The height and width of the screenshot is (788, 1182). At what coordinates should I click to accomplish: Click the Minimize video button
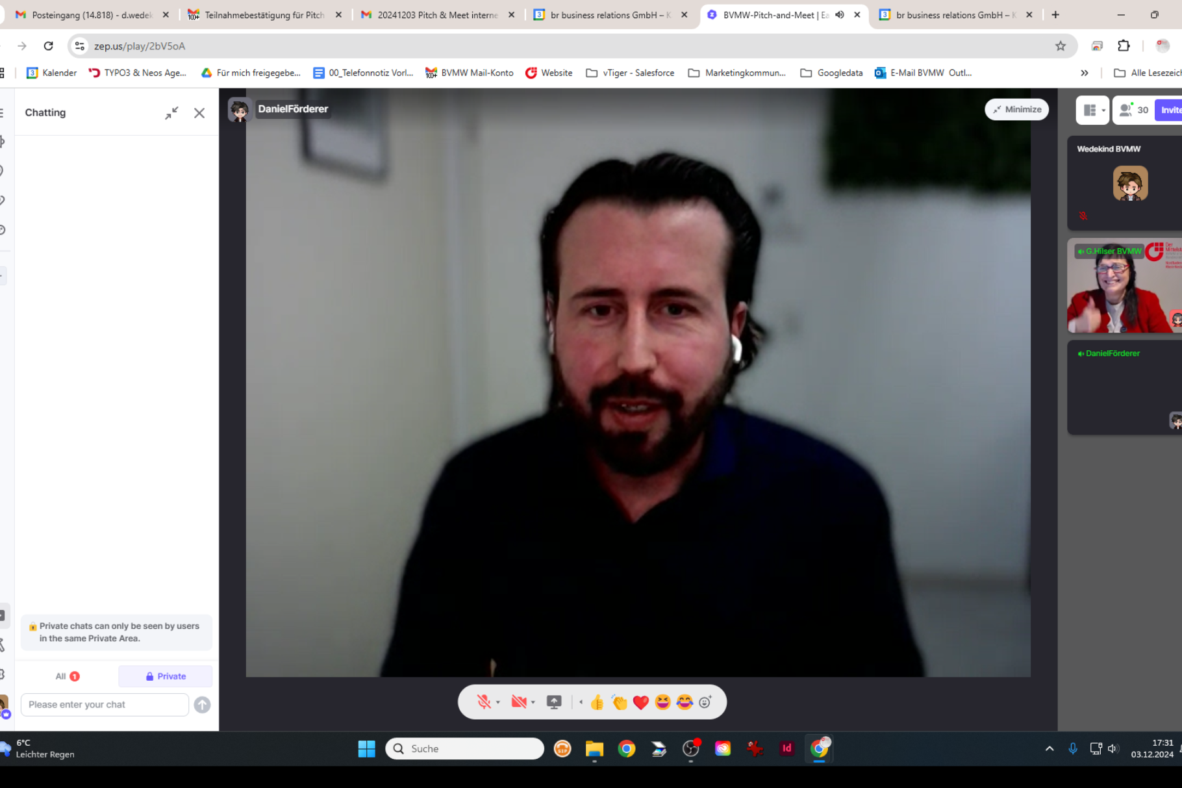click(1016, 109)
